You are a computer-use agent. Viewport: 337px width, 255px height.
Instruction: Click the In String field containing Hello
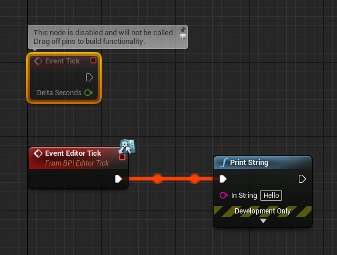pyautogui.click(x=271, y=196)
